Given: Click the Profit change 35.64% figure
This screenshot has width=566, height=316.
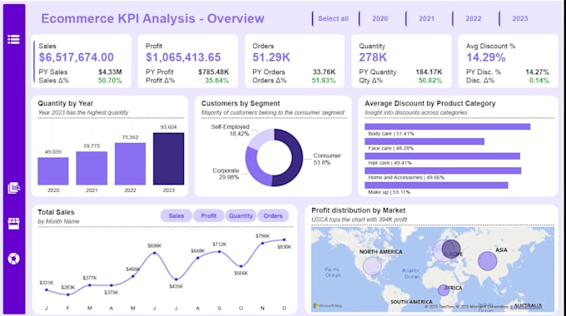Looking at the screenshot, I should coord(216,81).
